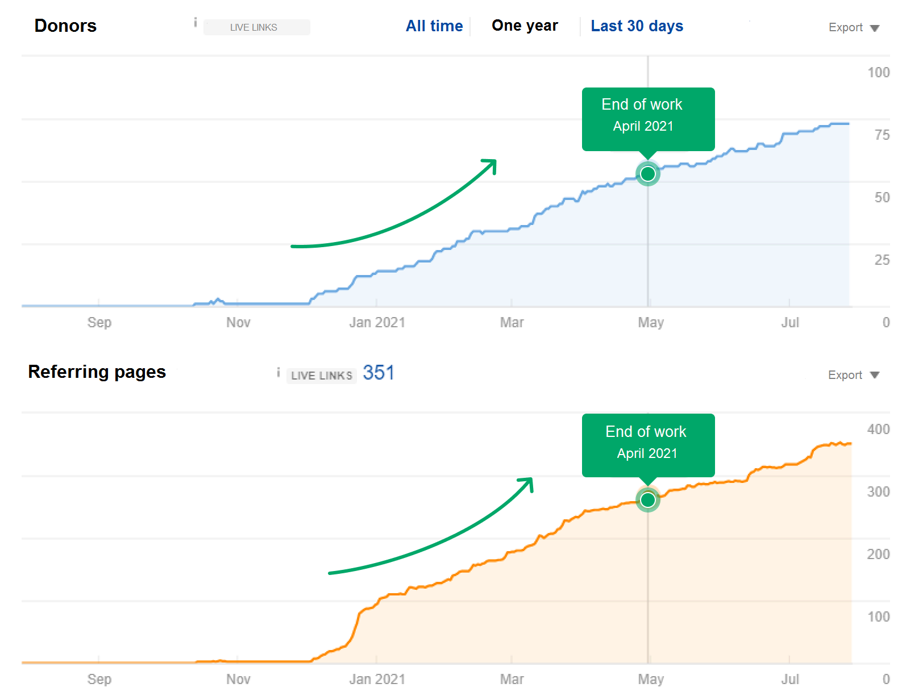Image resolution: width=906 pixels, height=700 pixels.
Task: Click the Donors heading
Action: [x=65, y=26]
